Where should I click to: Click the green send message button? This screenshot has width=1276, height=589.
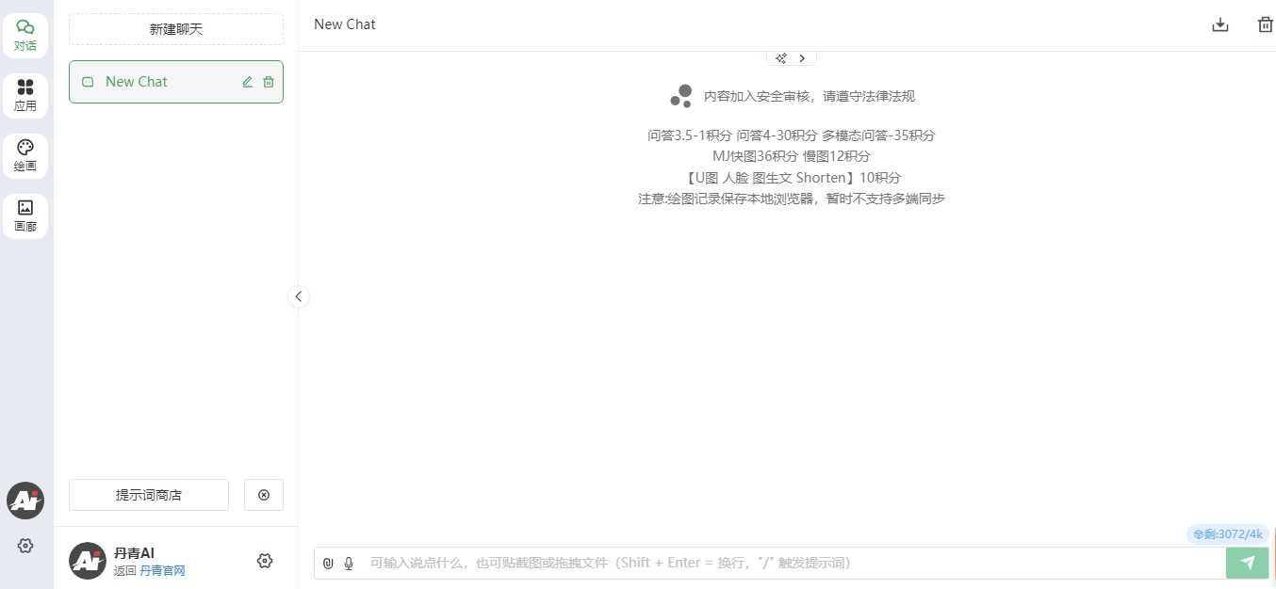1248,563
